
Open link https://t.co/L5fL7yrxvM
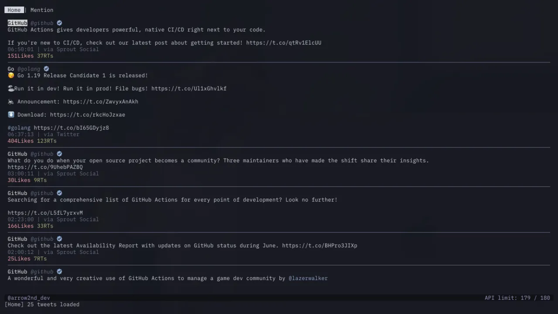tap(45, 213)
